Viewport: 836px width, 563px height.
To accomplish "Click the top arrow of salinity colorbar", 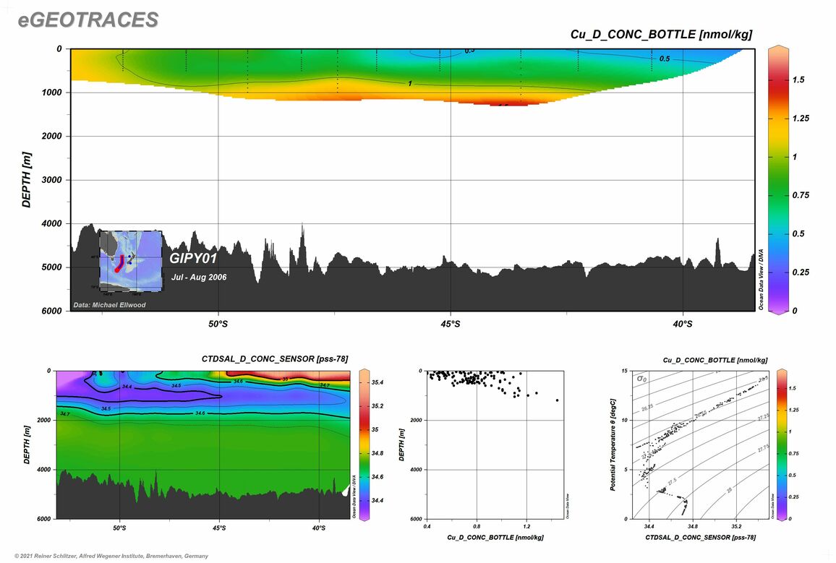I will [365, 372].
